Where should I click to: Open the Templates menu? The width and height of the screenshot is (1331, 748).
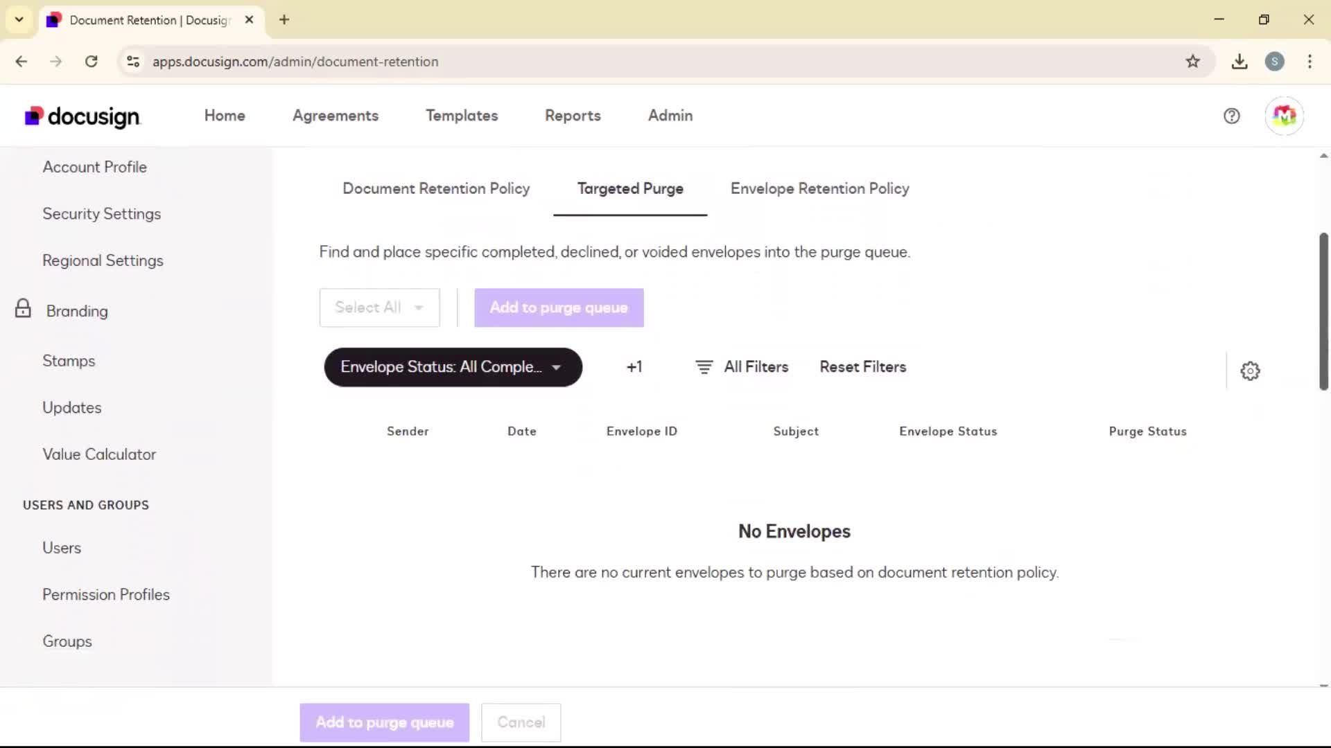click(462, 116)
